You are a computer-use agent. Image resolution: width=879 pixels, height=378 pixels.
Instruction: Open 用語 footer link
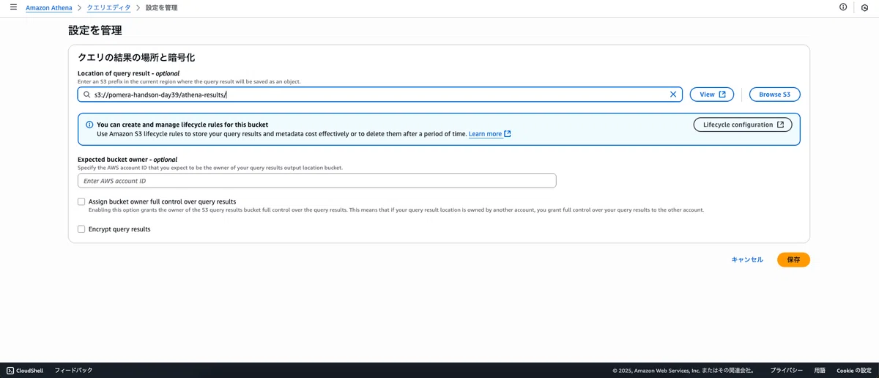[x=820, y=371]
